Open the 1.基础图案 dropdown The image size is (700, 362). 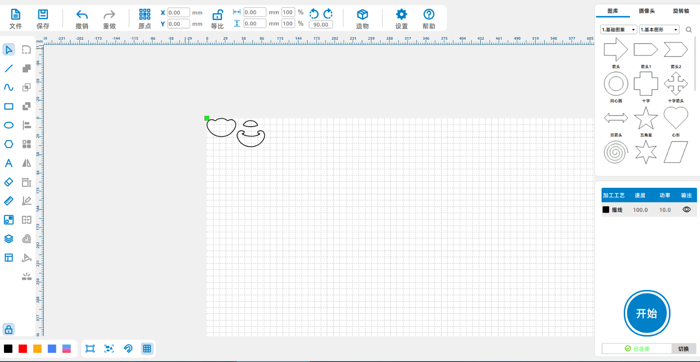click(619, 30)
